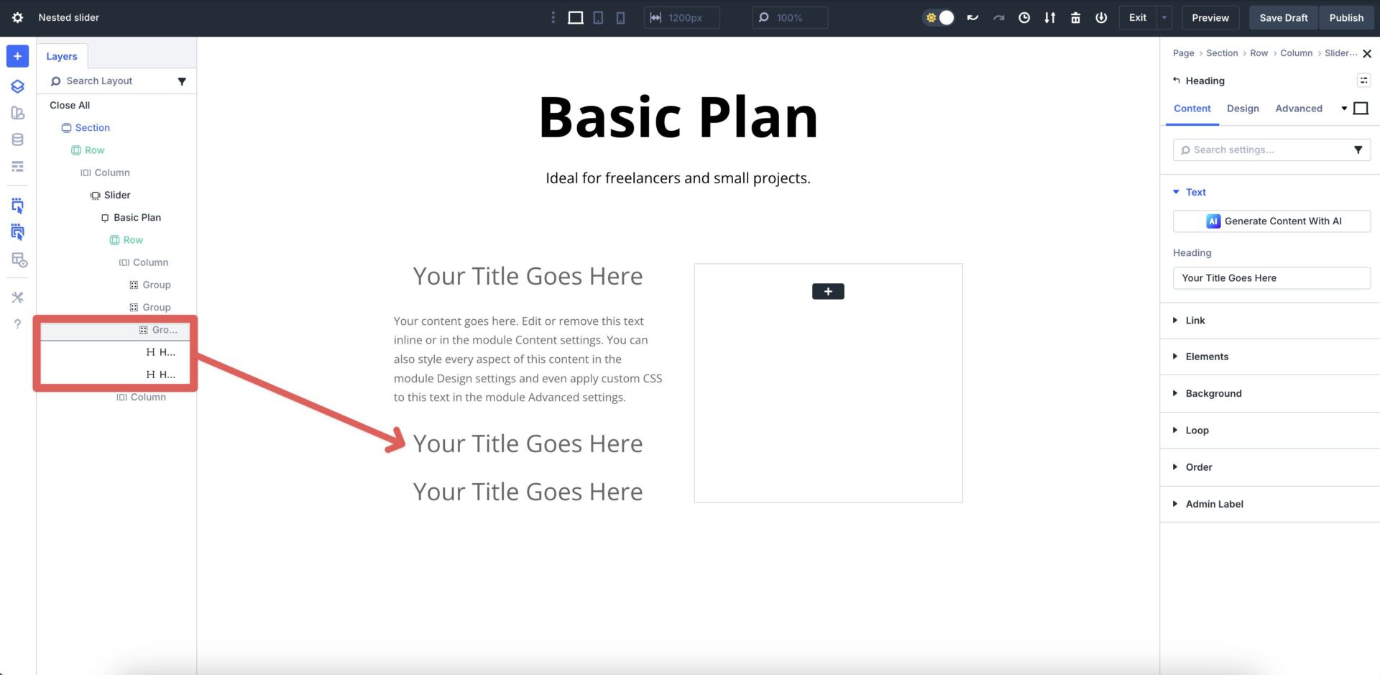Open the Layers icon in left sidebar
1380x675 pixels.
coord(17,86)
